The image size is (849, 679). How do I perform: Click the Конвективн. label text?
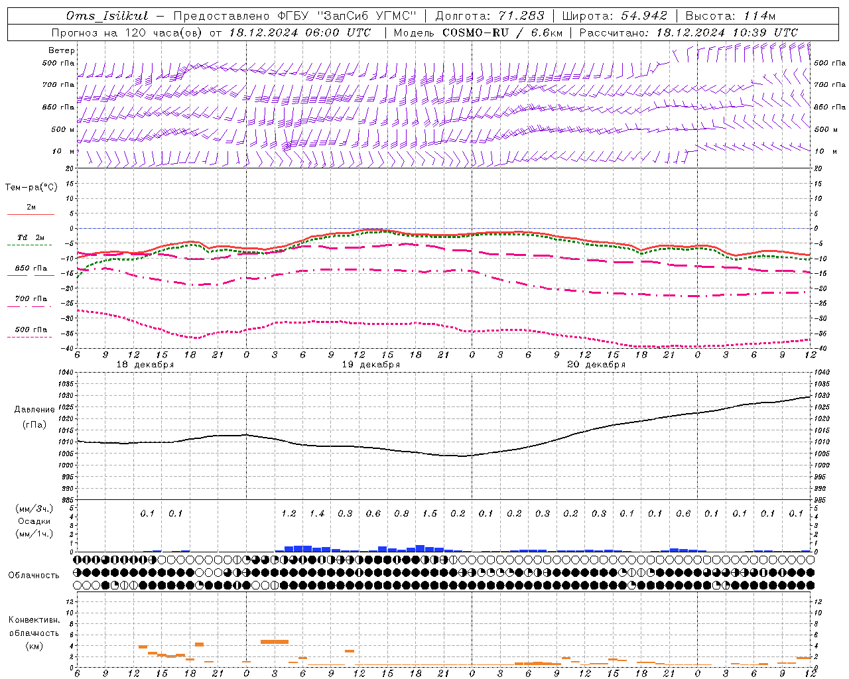coord(34,620)
